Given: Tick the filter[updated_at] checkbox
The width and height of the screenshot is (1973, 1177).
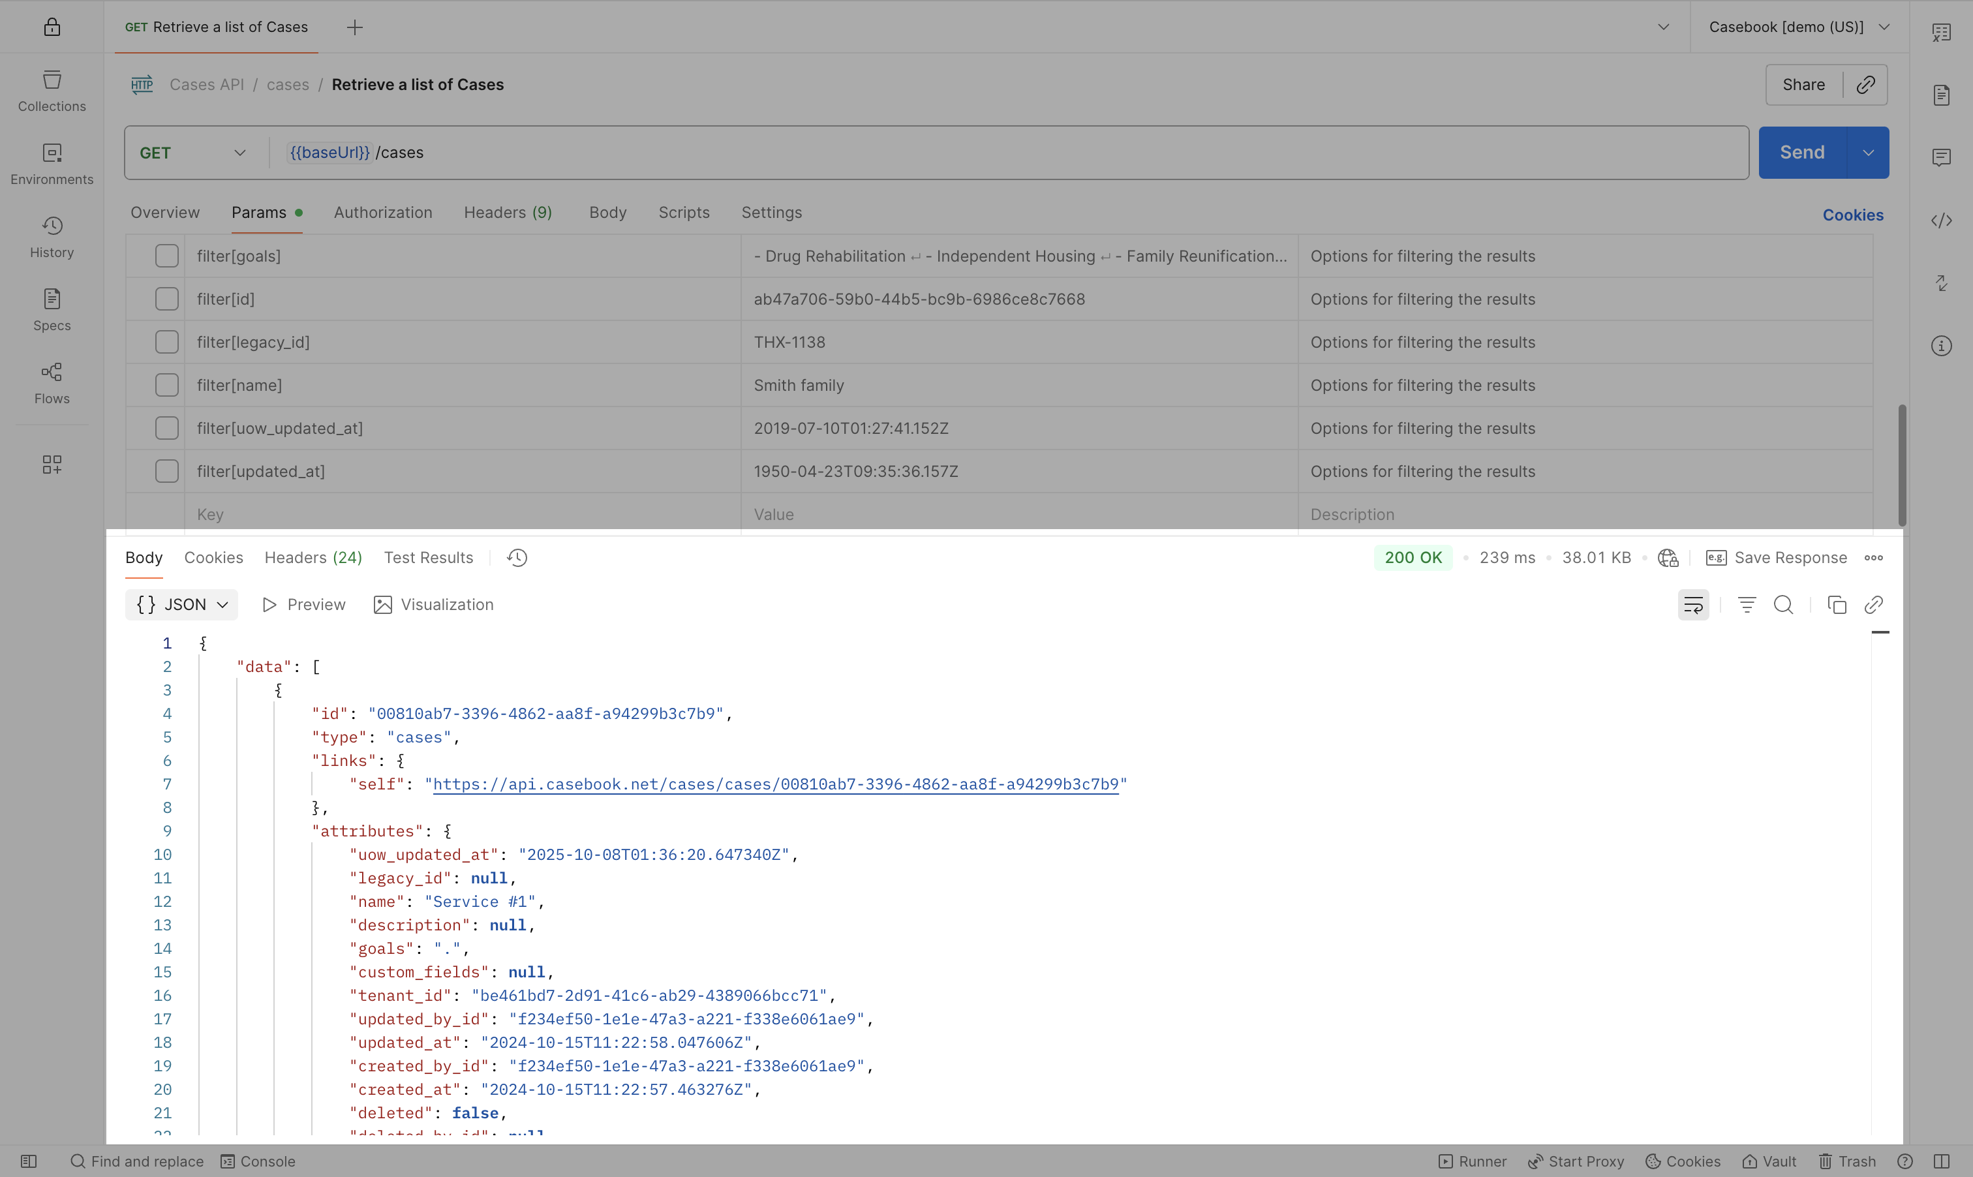Looking at the screenshot, I should pos(166,471).
